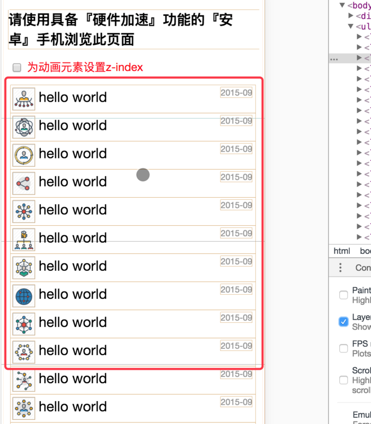Click the blue globe network icon
The image size is (371, 424).
pos(24,296)
